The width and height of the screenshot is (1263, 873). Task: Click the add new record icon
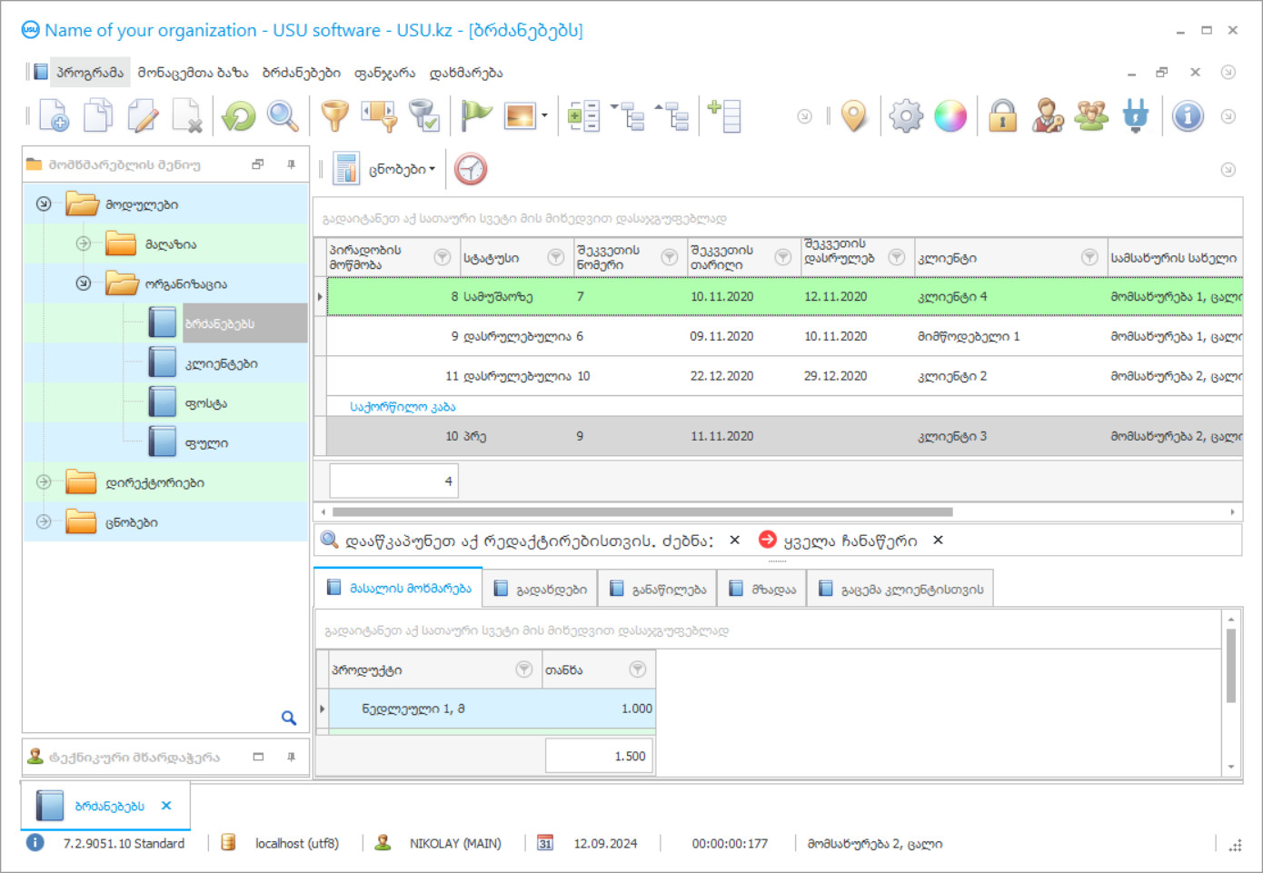coord(54,116)
